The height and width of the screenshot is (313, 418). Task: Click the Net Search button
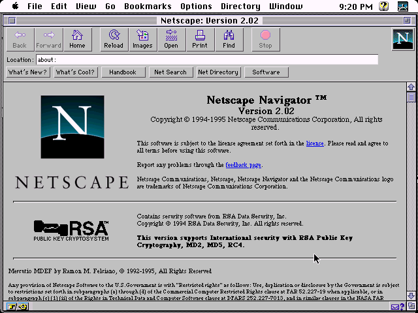pyautogui.click(x=171, y=72)
